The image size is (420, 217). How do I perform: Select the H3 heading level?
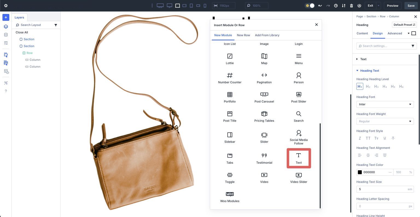coord(376,86)
